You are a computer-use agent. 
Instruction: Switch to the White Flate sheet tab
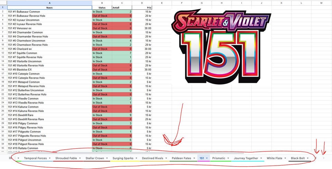(274, 158)
